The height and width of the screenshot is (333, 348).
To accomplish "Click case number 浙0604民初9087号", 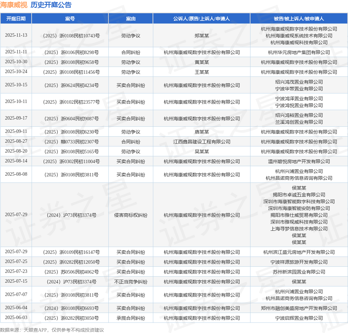I will [71, 119].
